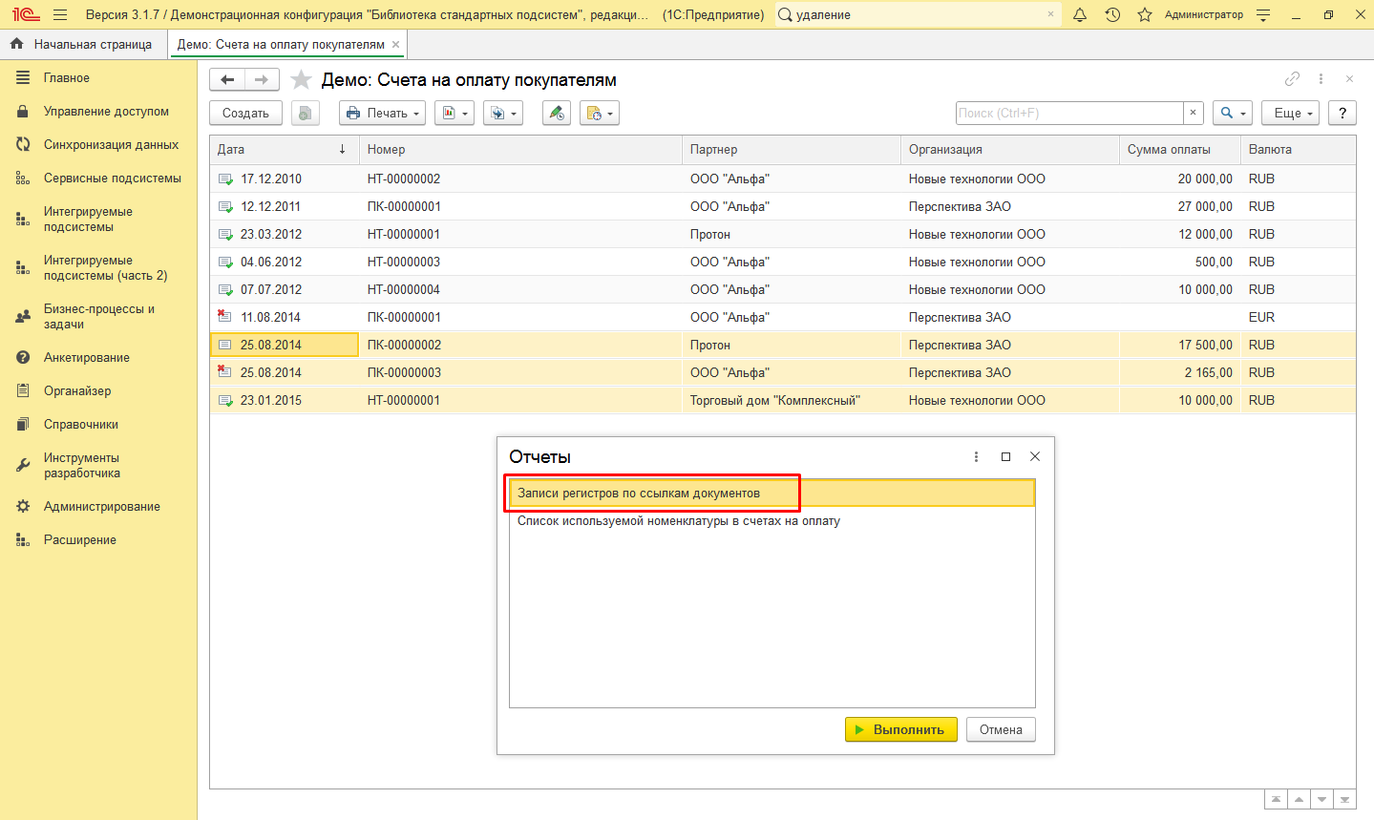1374x820 pixels.
Task: Open favorites star in title bar
Action: click(x=1145, y=15)
